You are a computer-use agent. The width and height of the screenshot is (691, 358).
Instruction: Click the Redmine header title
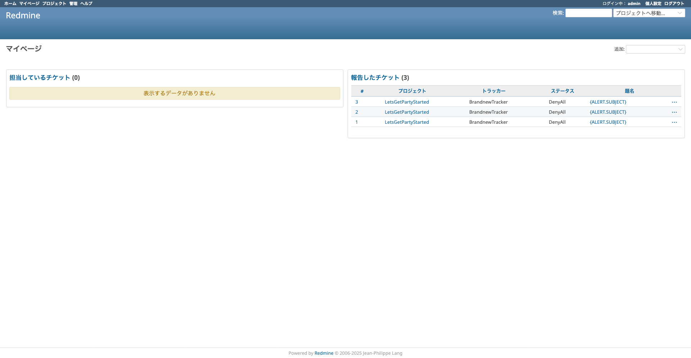23,15
